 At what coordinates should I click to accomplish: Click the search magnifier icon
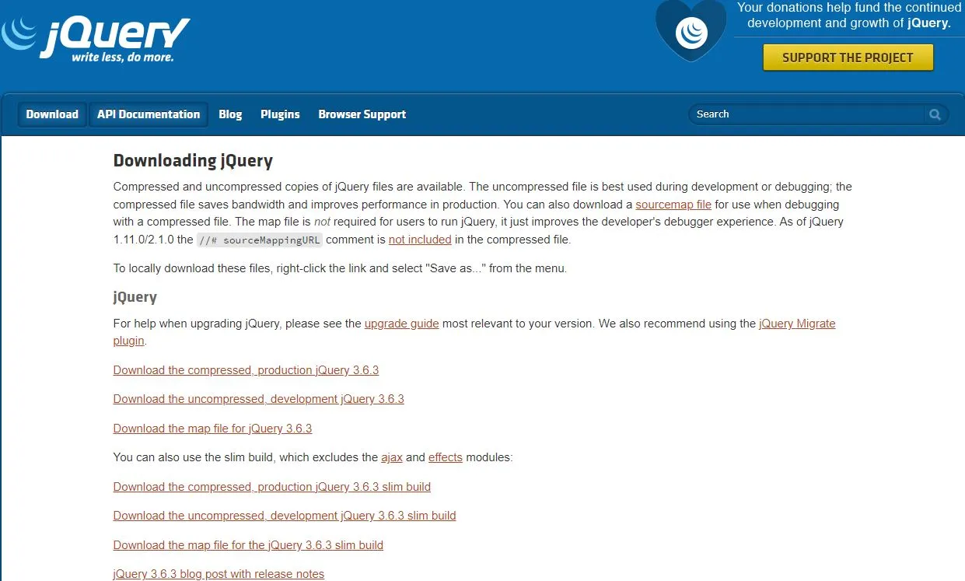click(x=935, y=114)
